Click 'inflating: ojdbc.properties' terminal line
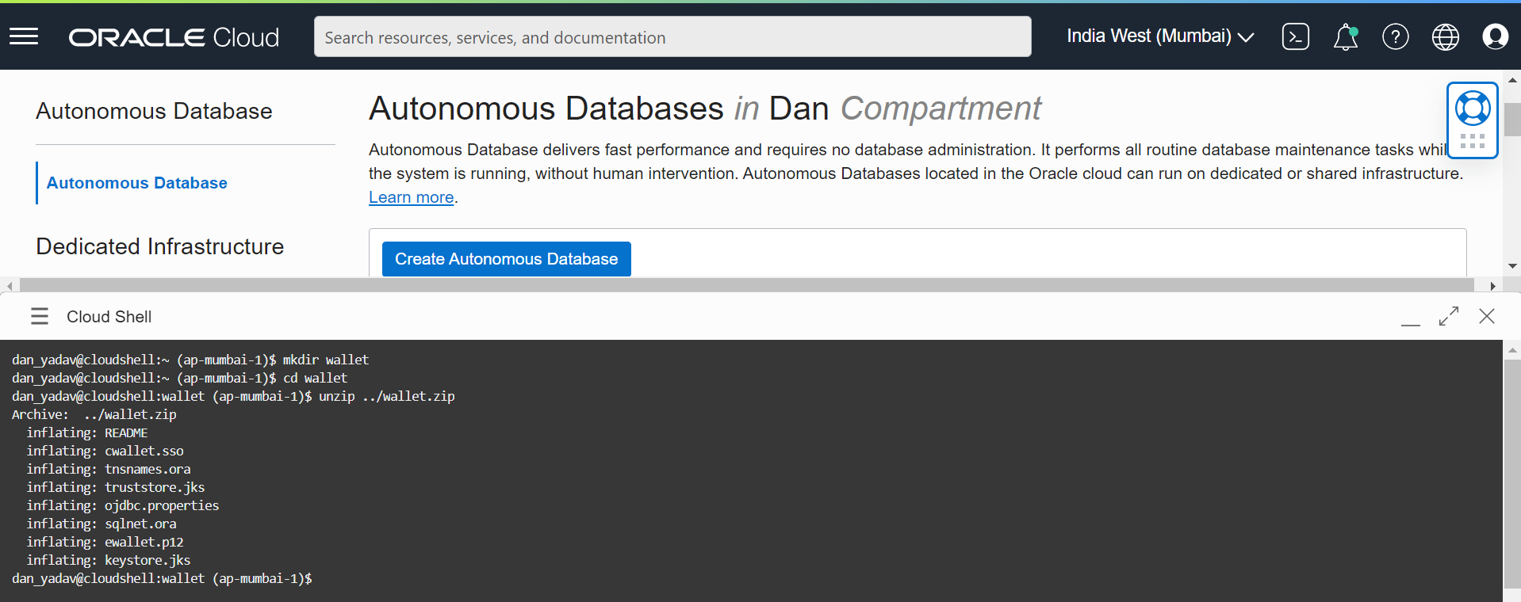 click(123, 506)
